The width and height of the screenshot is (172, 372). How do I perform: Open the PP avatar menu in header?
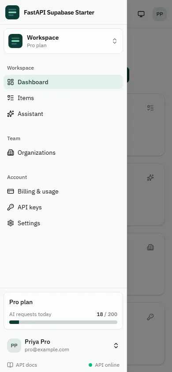pyautogui.click(x=160, y=14)
